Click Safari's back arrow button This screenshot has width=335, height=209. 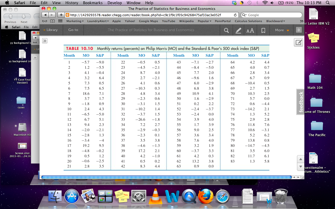(x=45, y=15)
